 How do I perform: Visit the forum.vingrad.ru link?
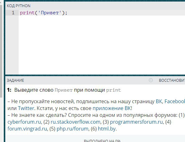(27, 129)
